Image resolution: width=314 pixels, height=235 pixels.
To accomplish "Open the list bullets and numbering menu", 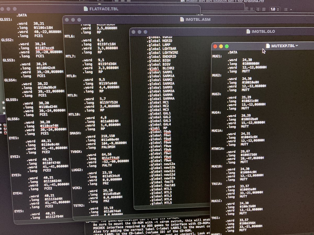I will tap(288, 9).
